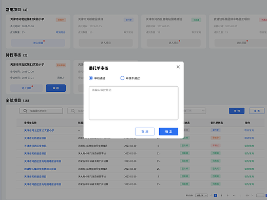Click the 请输入审批意见 text area

[x=133, y=103]
